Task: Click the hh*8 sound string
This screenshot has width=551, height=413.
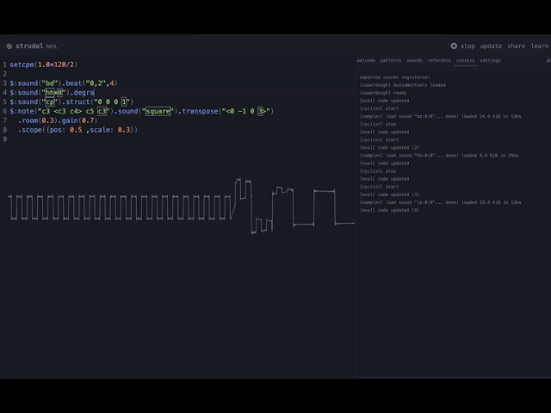Action: tap(53, 93)
